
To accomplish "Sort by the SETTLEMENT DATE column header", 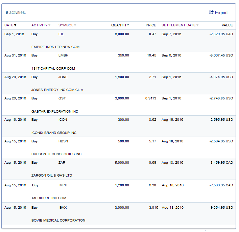I will click(x=178, y=25).
